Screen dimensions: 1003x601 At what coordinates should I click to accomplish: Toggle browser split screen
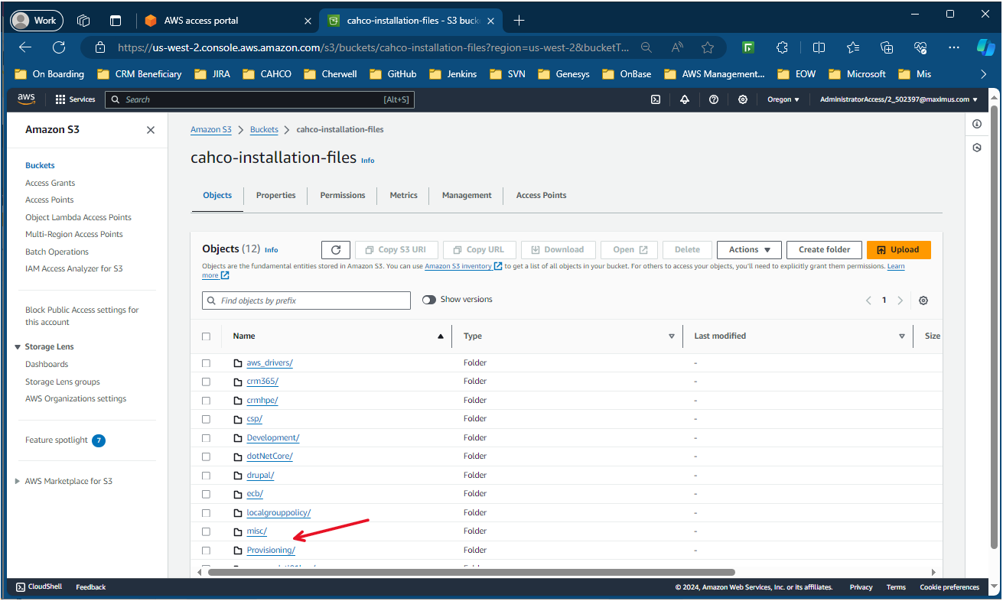pos(819,47)
